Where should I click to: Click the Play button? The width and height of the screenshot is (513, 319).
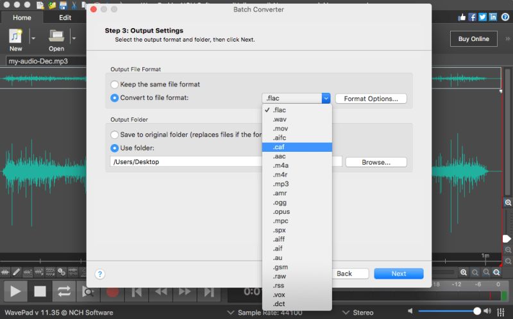(x=15, y=291)
